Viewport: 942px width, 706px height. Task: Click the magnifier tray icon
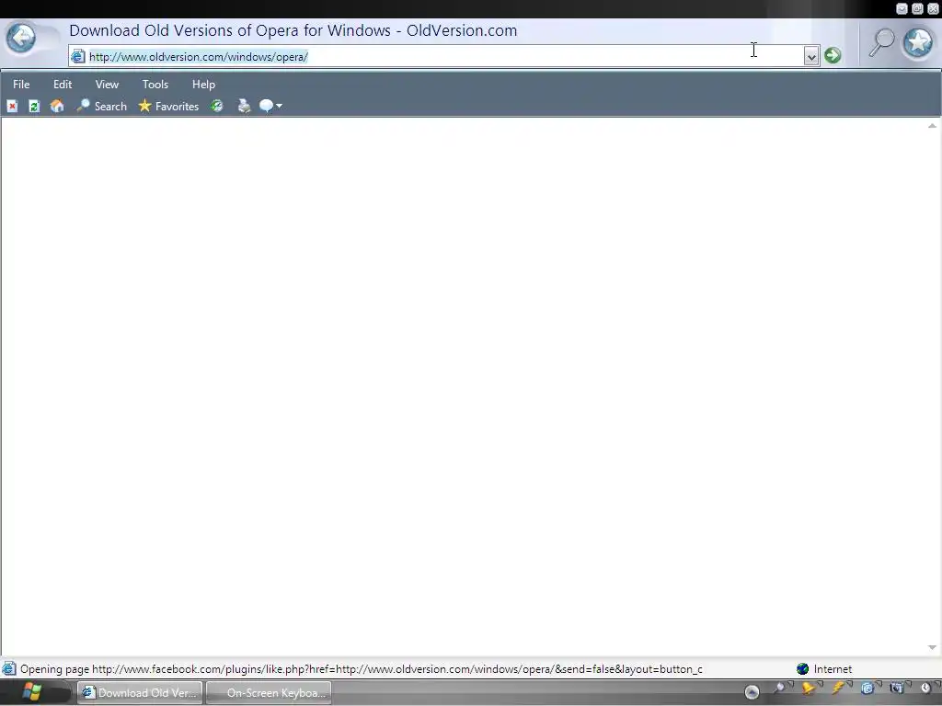(780, 689)
